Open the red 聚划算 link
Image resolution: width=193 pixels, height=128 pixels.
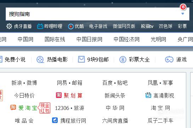click(73, 95)
